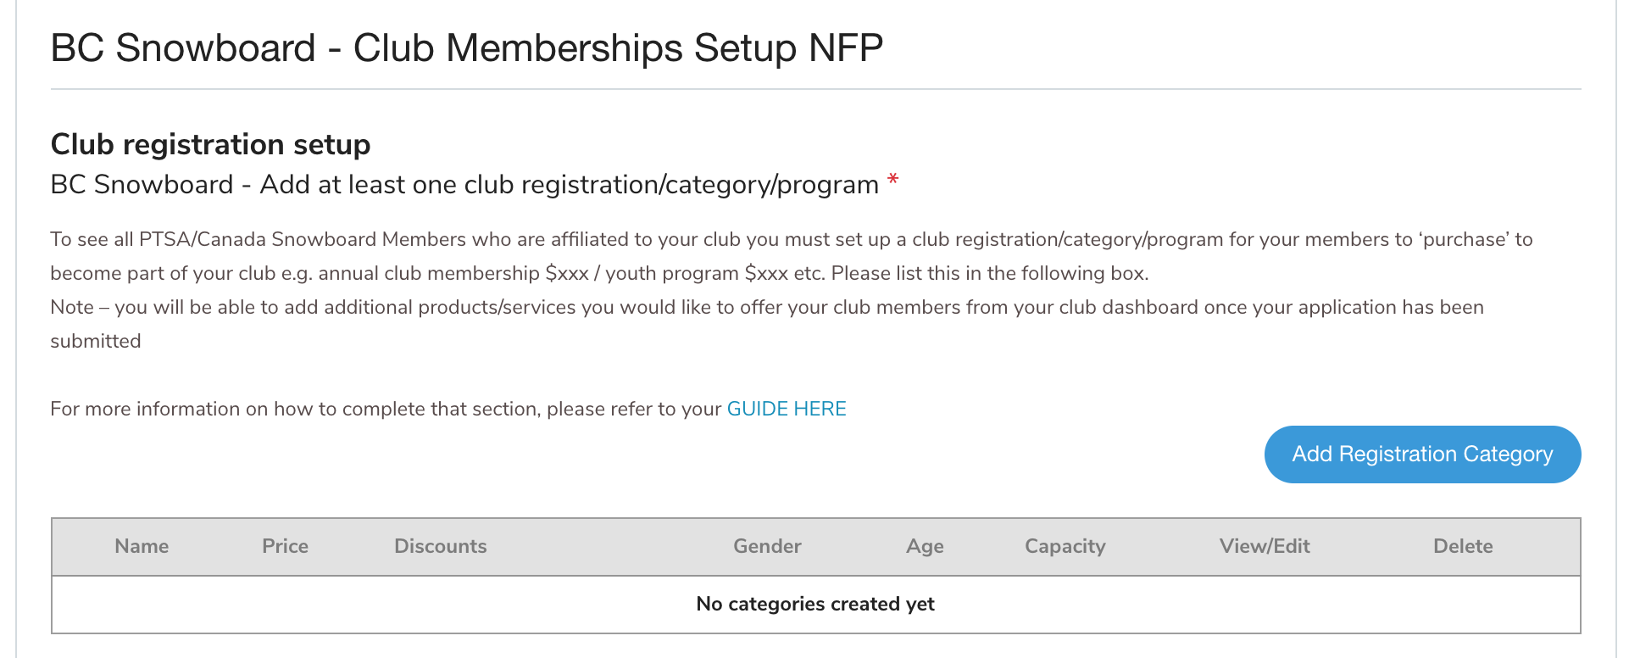Screen dimensions: 1629x658
Task: Select the Delete column header
Action: click(1463, 546)
